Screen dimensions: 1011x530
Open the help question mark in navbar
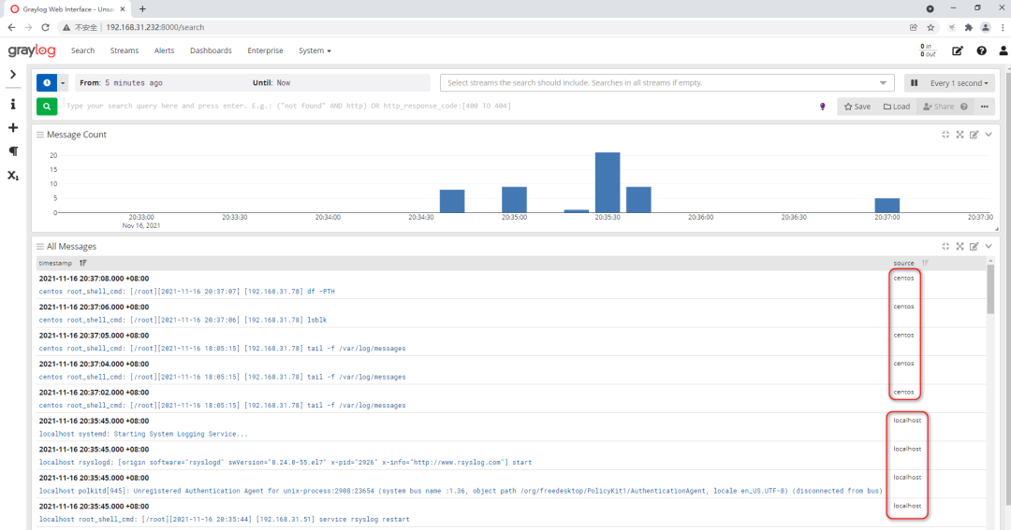click(981, 50)
